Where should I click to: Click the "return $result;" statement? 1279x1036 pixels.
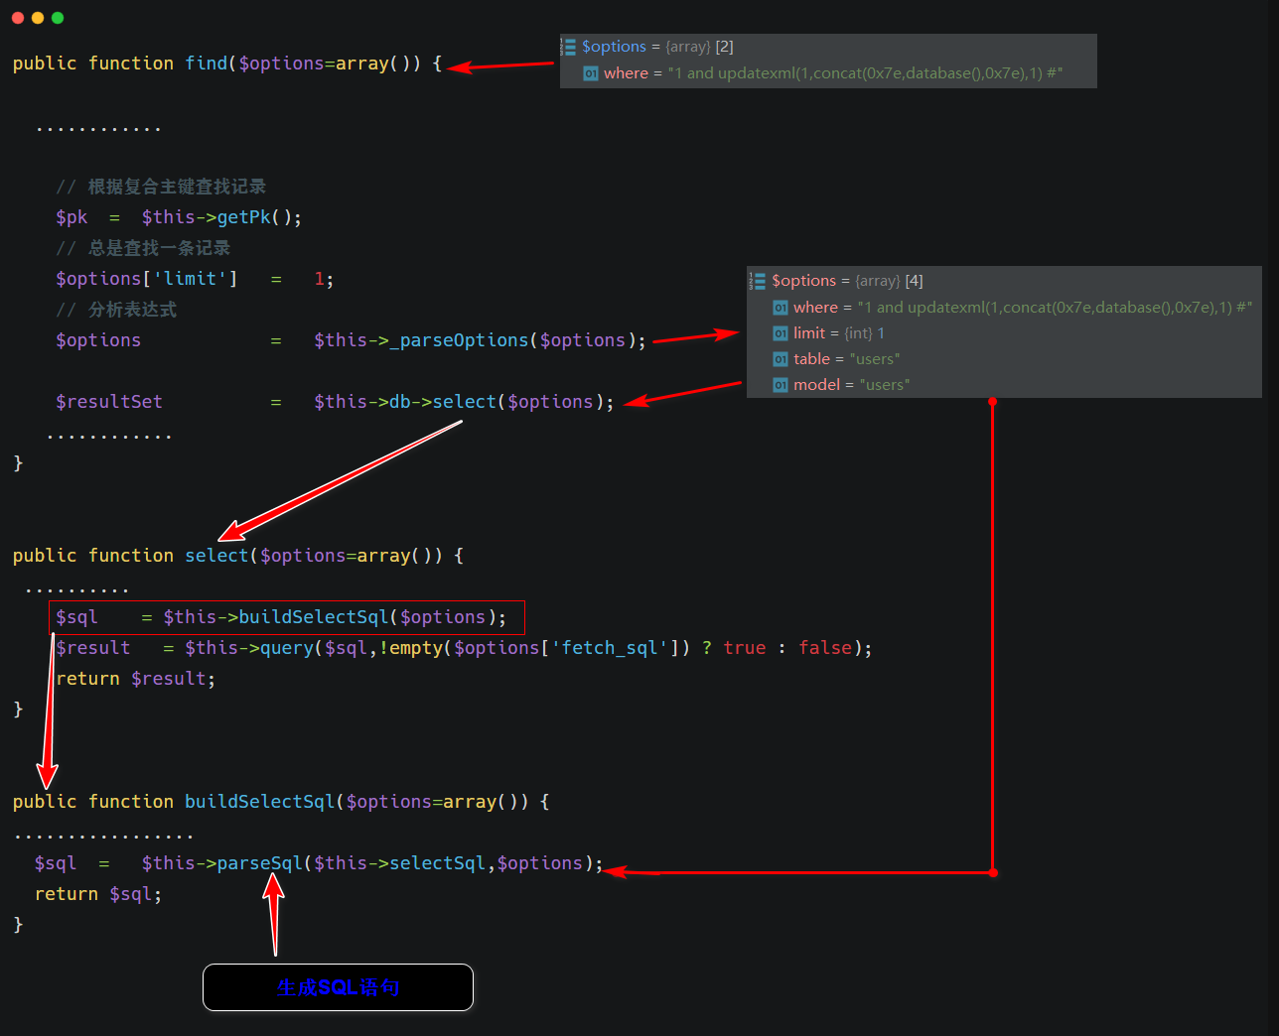click(135, 679)
